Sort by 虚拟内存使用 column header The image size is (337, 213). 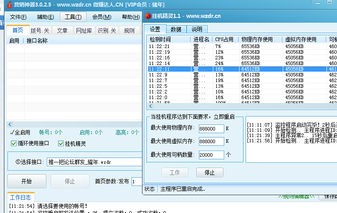304,39
